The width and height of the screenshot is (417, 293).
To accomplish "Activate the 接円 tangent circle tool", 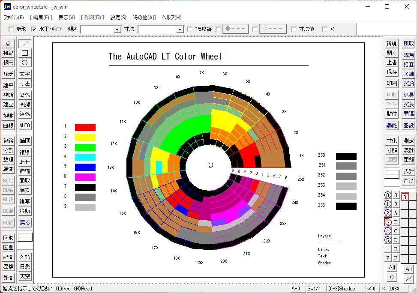I will [x=8, y=63].
